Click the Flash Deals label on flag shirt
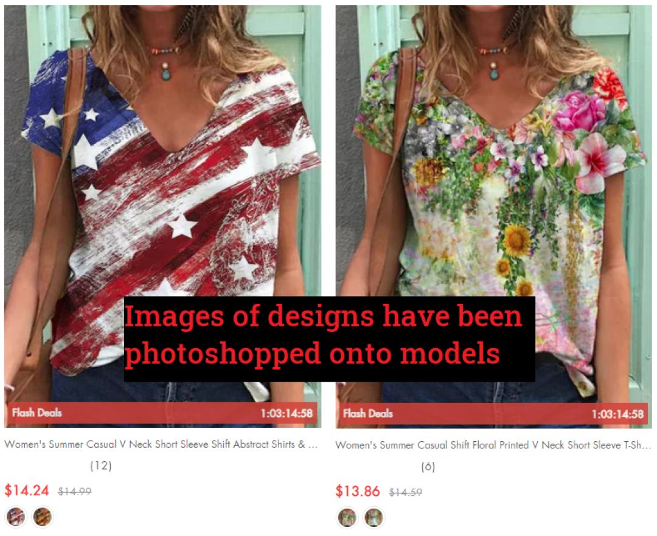657x536 pixels. coord(37,413)
